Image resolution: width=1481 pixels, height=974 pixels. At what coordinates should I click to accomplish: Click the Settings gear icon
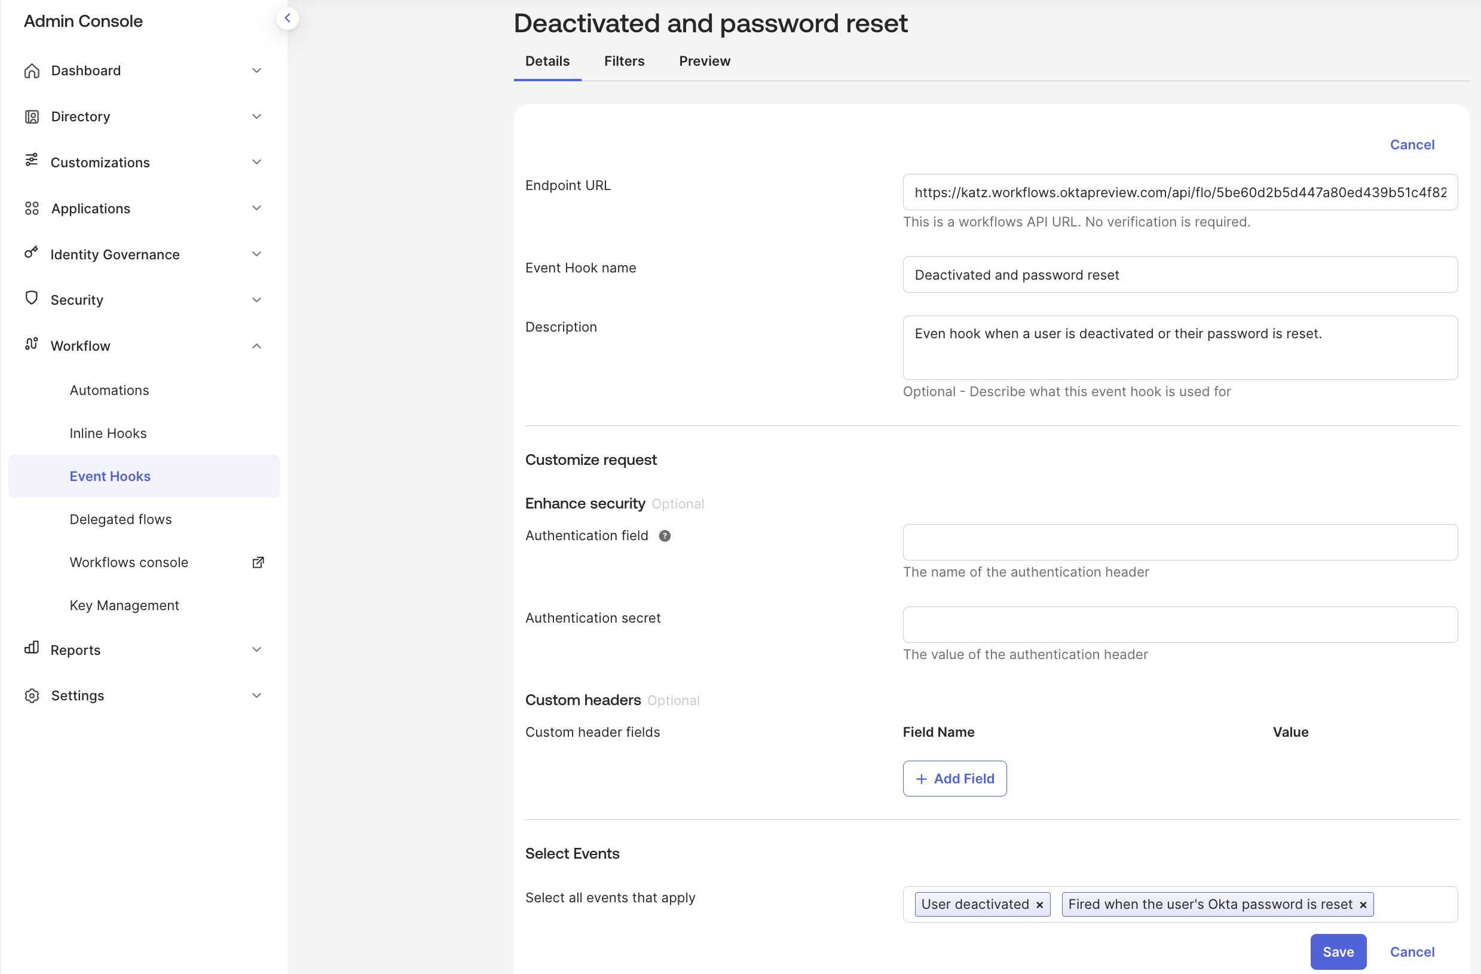pos(32,696)
